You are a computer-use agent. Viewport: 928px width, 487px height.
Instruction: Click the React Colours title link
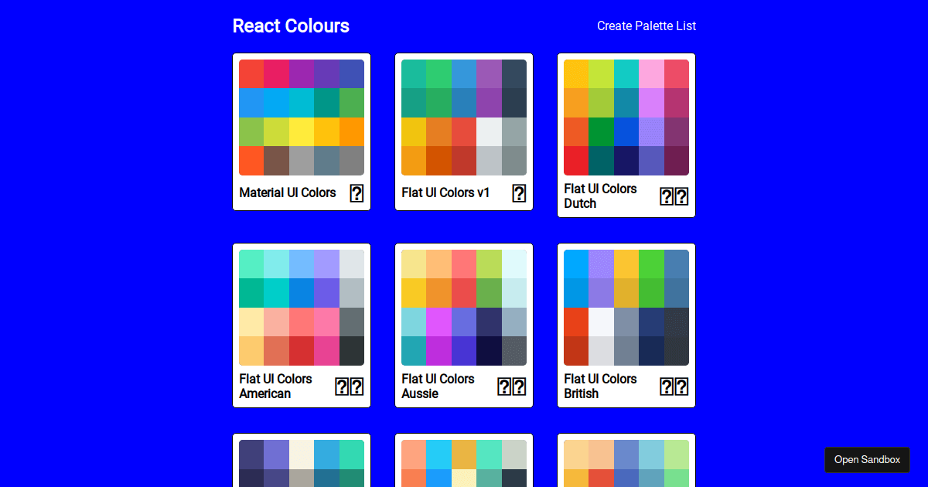click(x=291, y=26)
